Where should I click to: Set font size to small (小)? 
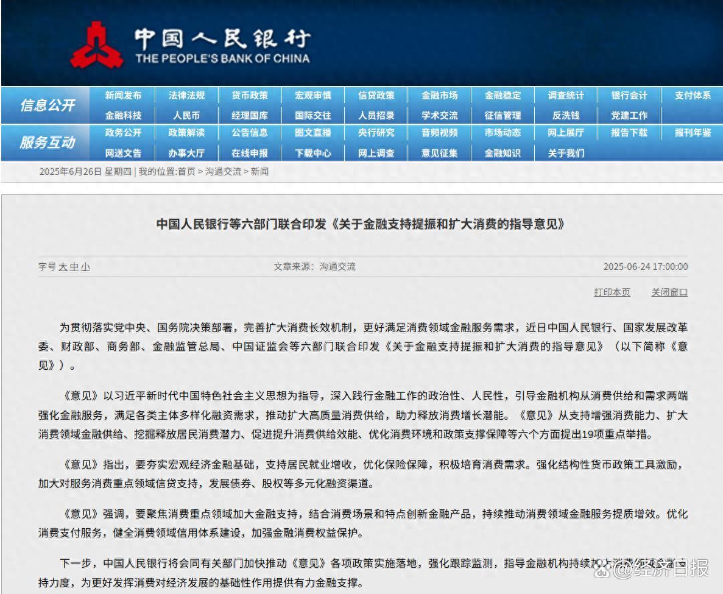point(85,267)
